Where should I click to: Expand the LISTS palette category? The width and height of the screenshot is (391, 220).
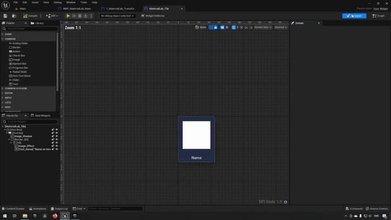[x=2, y=103]
